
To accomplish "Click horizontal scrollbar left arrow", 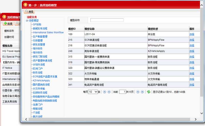I will (26, 119).
